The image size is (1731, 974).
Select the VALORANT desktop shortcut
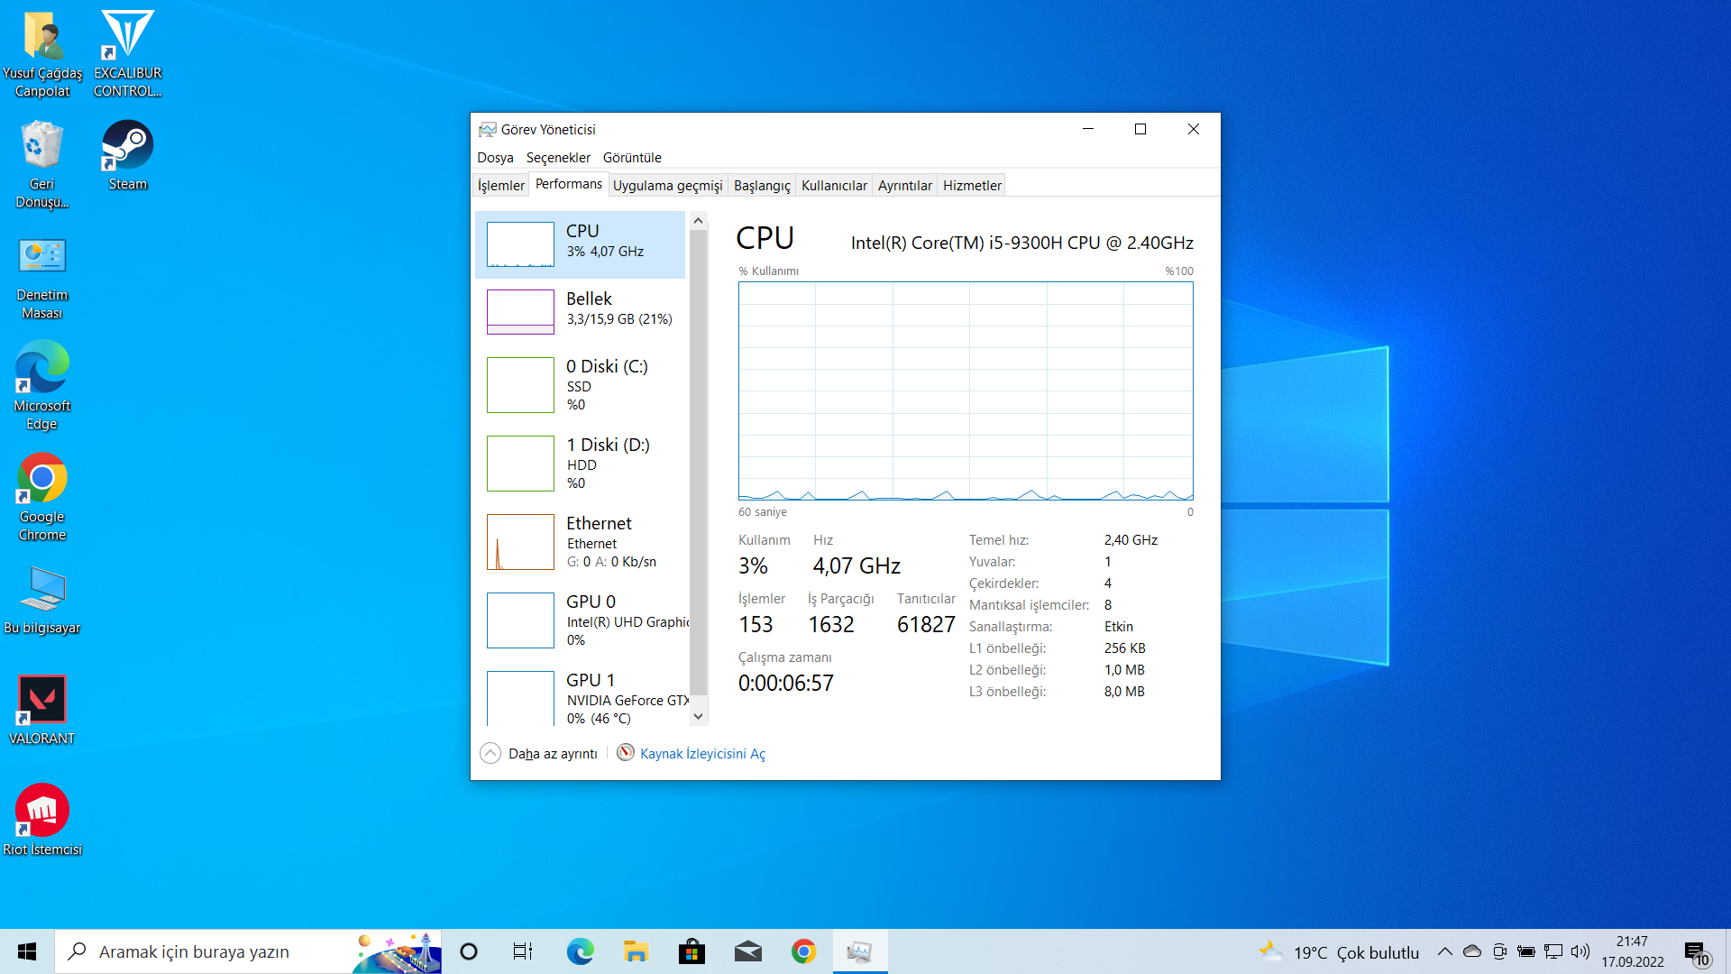click(42, 710)
